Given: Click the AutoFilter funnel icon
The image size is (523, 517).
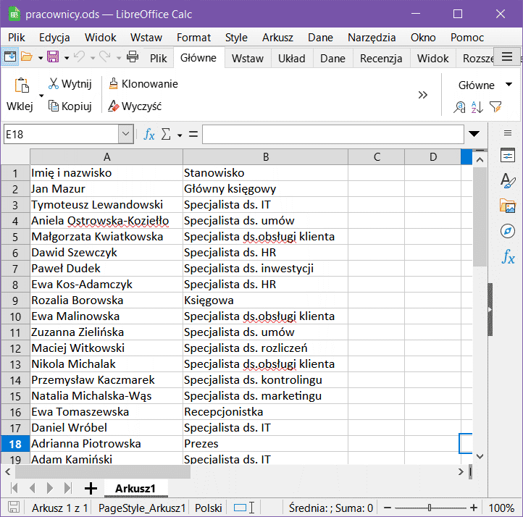Looking at the screenshot, I should 495,107.
